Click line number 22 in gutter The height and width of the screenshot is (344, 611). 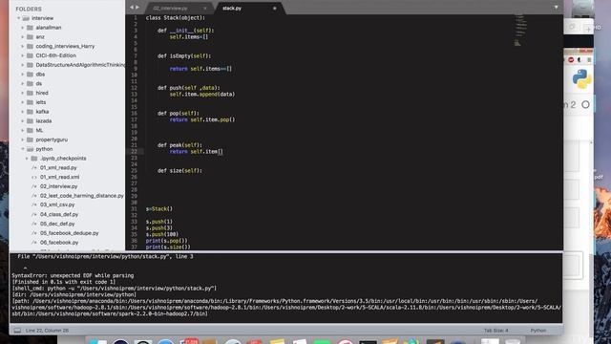tap(134, 151)
